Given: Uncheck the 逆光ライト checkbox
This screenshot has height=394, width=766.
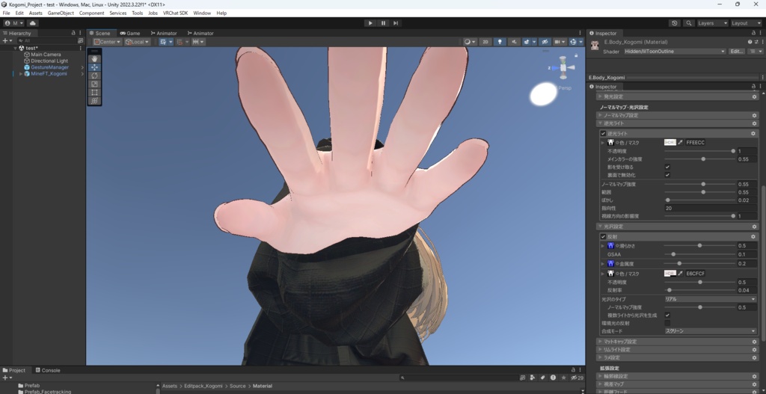Looking at the screenshot, I should coord(604,133).
